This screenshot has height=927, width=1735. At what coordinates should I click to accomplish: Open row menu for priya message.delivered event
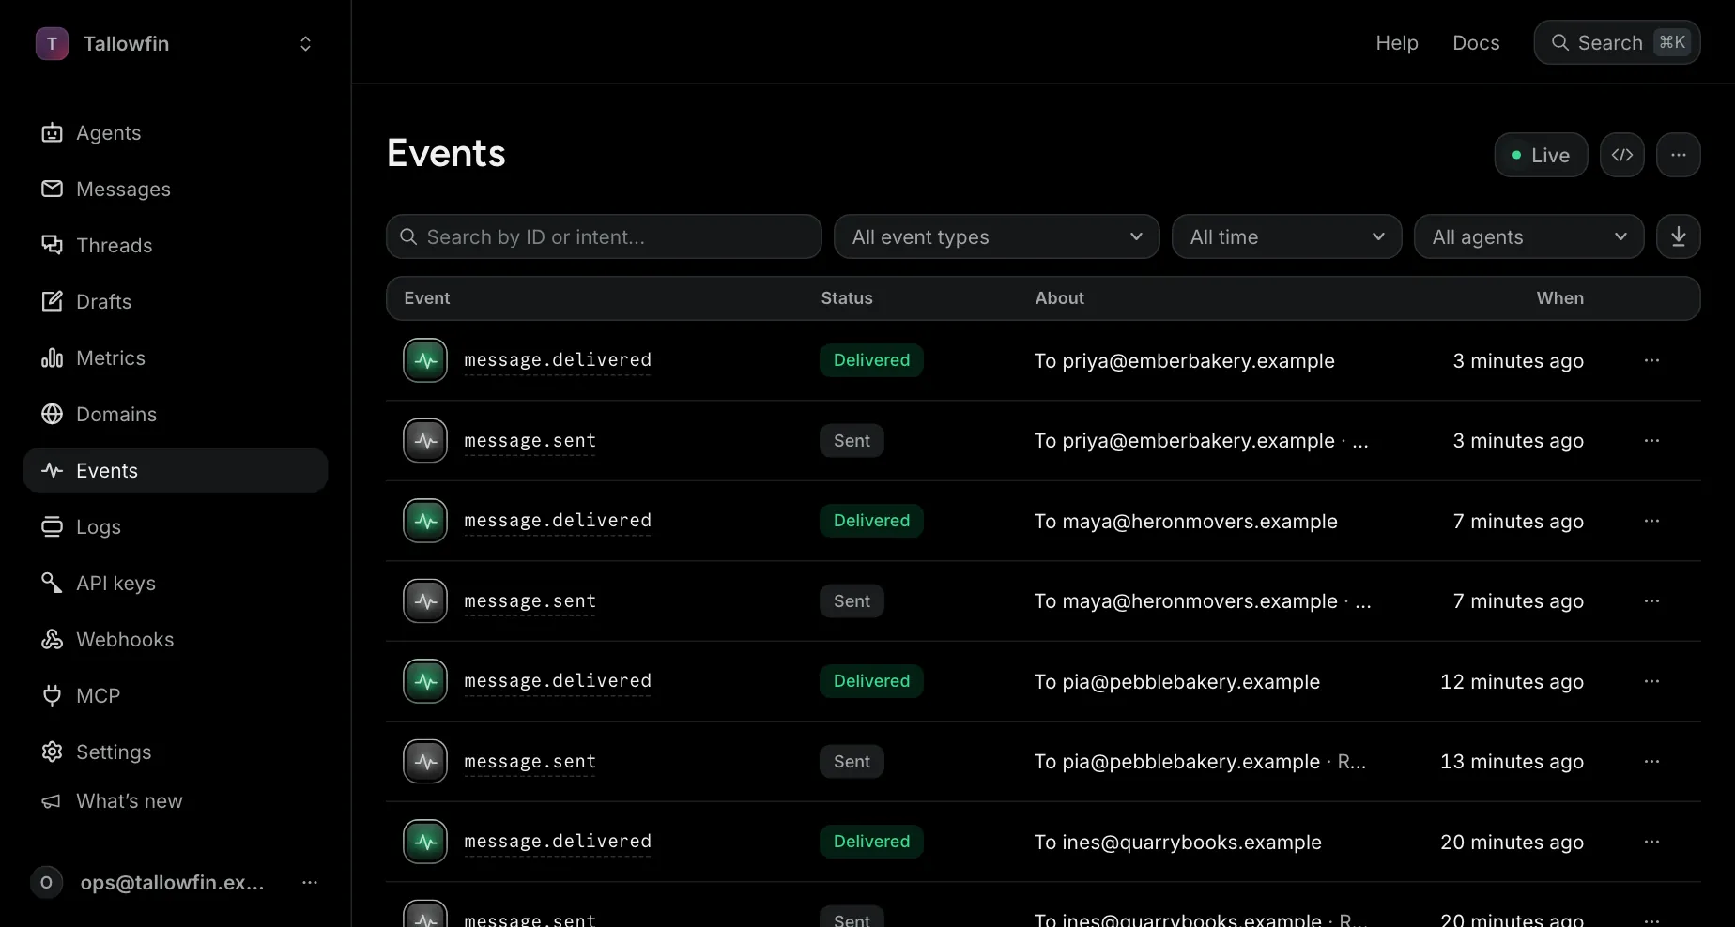pos(1651,361)
